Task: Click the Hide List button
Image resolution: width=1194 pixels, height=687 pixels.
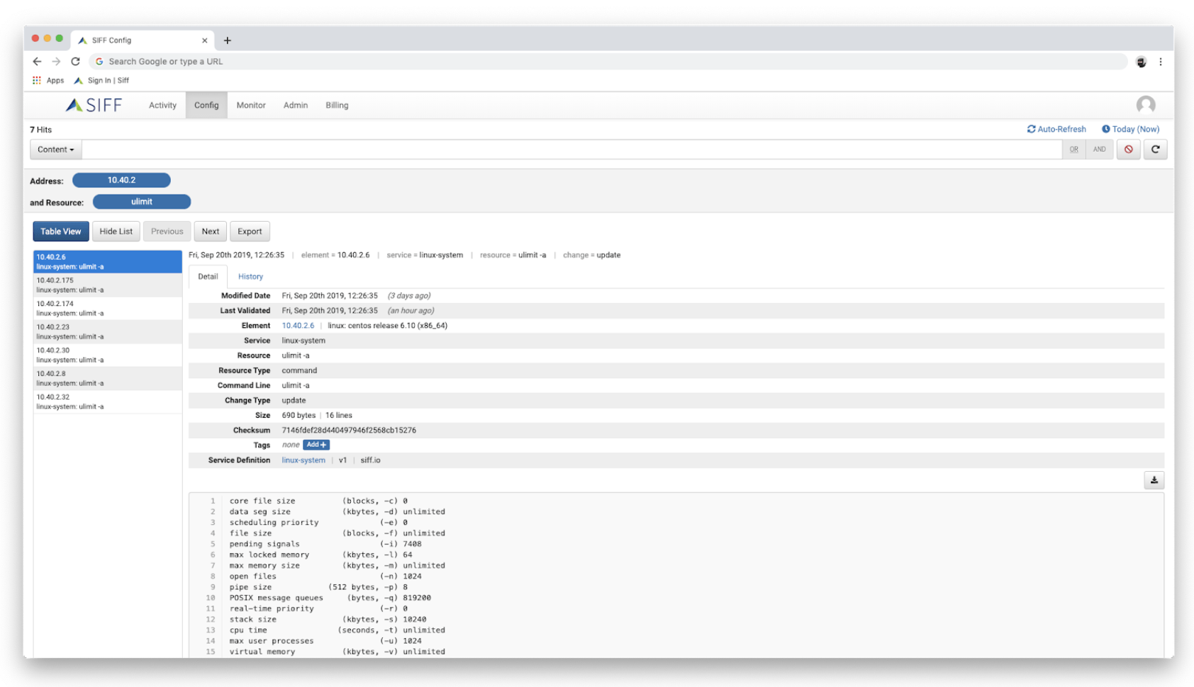Action: point(116,232)
